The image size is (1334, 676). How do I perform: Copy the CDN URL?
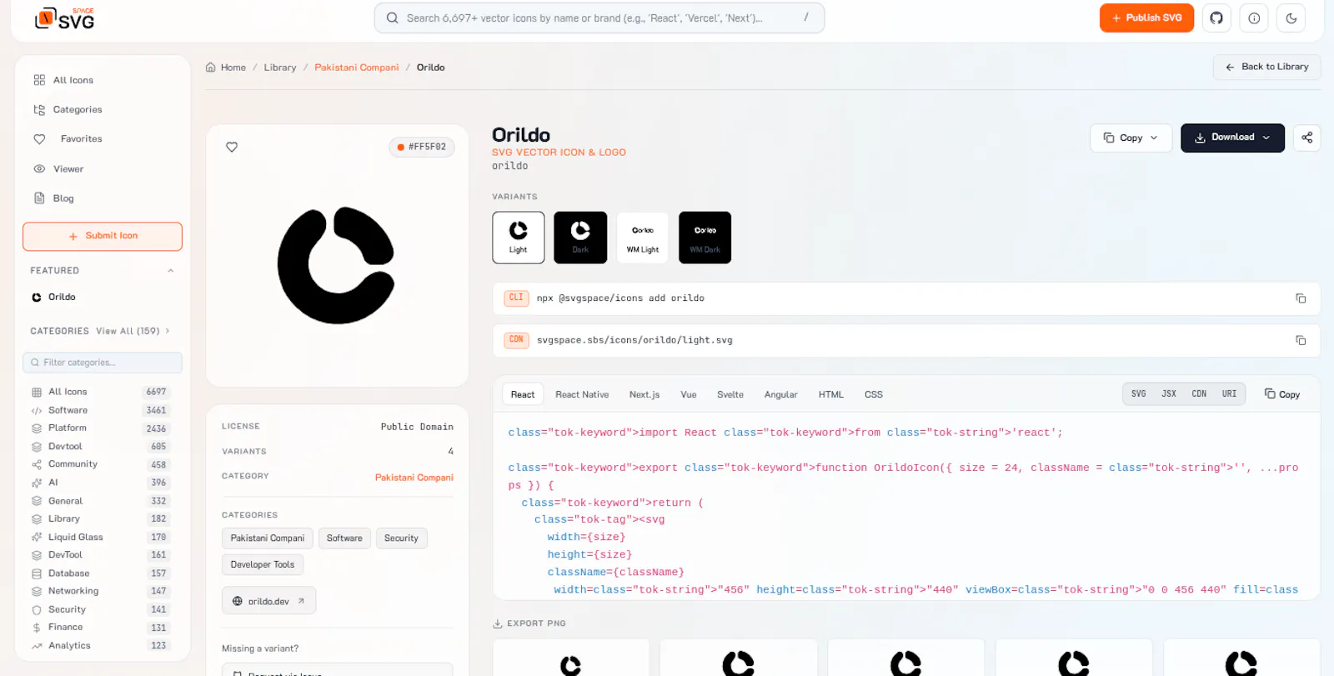tap(1301, 340)
